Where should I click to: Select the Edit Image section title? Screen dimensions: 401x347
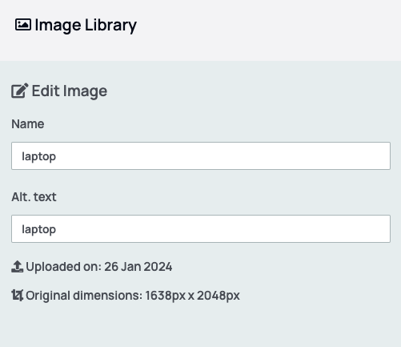70,91
